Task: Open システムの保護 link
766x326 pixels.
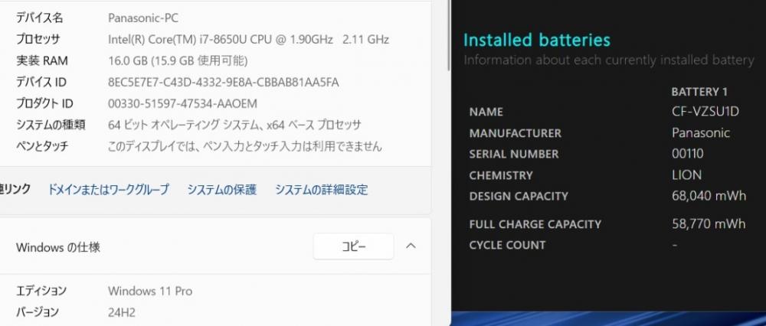Action: pyautogui.click(x=222, y=189)
